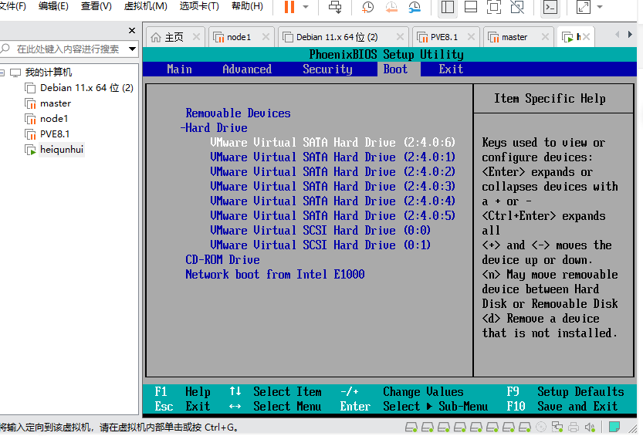
Task: Click the CD/DVD device status icon
Action: click(x=541, y=428)
